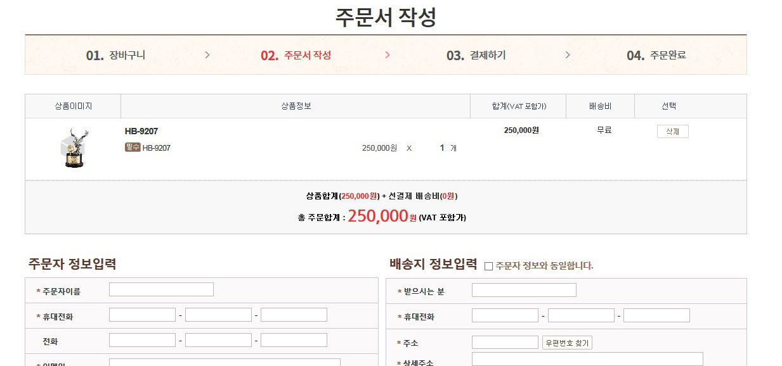Screen dimensions: 782x366
Task: Select the 03. 결제하기 step
Action: pos(476,55)
